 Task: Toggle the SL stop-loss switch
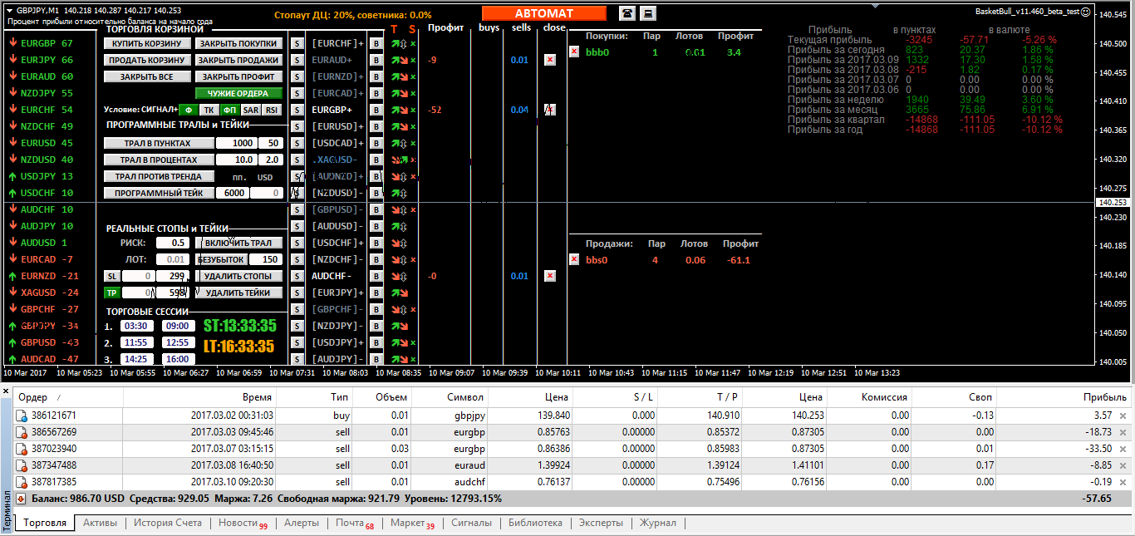pos(111,276)
